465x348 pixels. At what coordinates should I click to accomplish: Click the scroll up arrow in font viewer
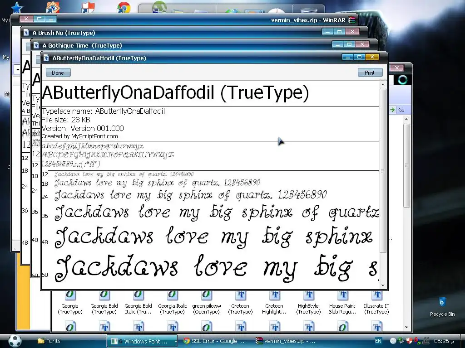(383, 85)
